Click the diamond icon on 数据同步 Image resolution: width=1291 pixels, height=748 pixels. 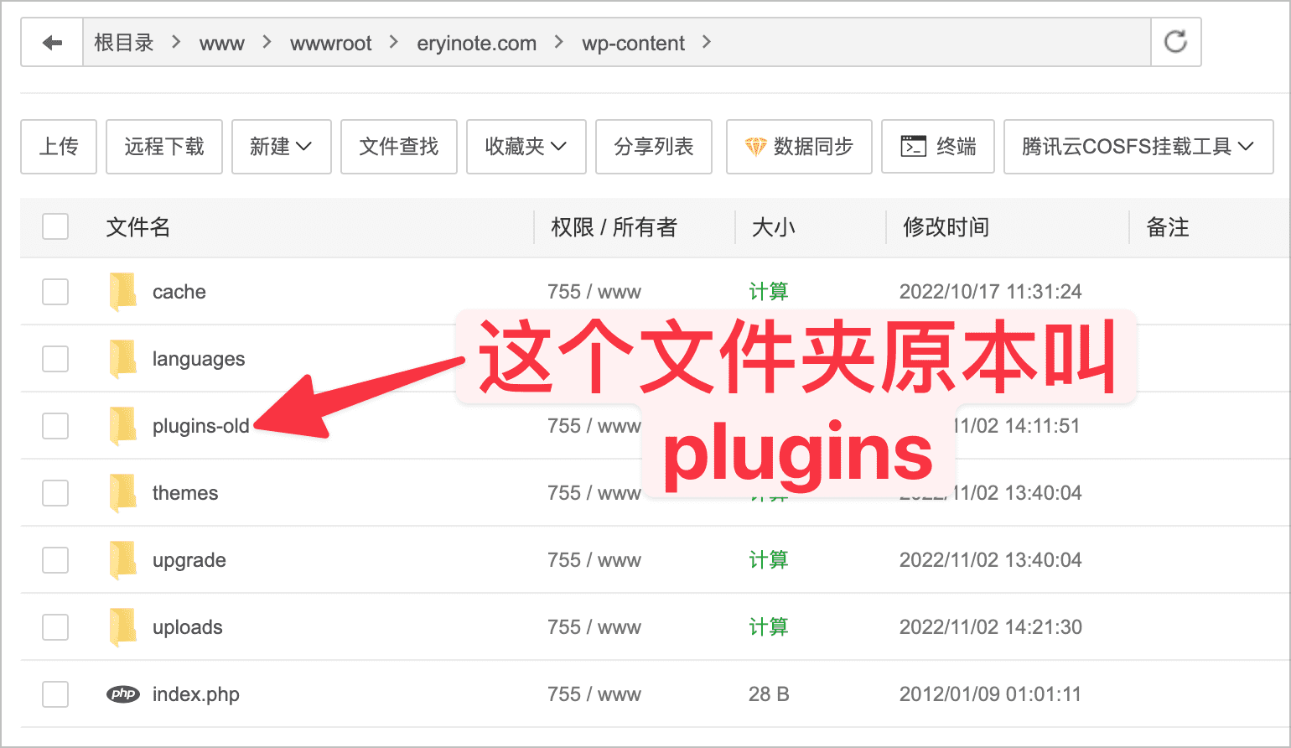pyautogui.click(x=755, y=147)
